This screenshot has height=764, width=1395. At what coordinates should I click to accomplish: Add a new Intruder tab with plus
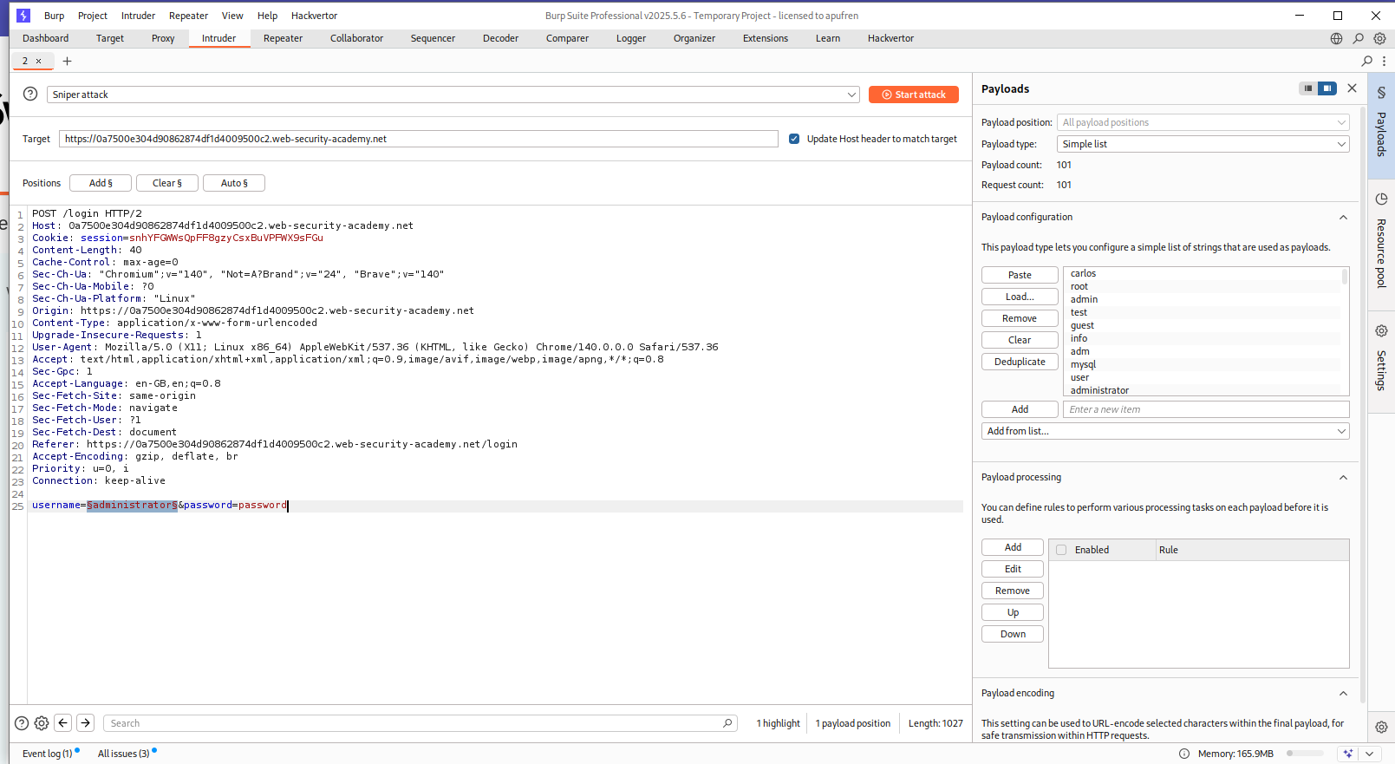point(68,61)
